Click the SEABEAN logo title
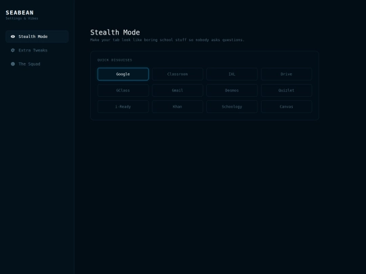The image size is (366, 274). click(20, 13)
